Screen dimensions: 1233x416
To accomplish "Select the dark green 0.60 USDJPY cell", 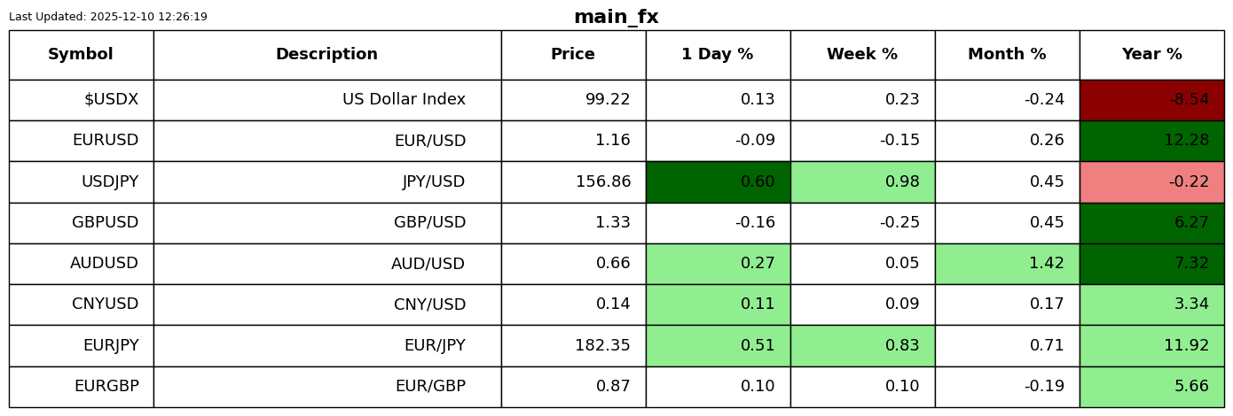I will 718,182.
